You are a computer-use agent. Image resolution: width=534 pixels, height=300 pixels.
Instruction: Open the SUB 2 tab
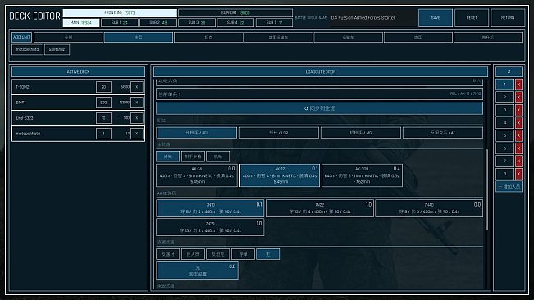coord(158,23)
